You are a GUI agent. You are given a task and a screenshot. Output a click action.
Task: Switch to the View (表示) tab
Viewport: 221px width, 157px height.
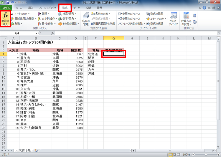99,8
